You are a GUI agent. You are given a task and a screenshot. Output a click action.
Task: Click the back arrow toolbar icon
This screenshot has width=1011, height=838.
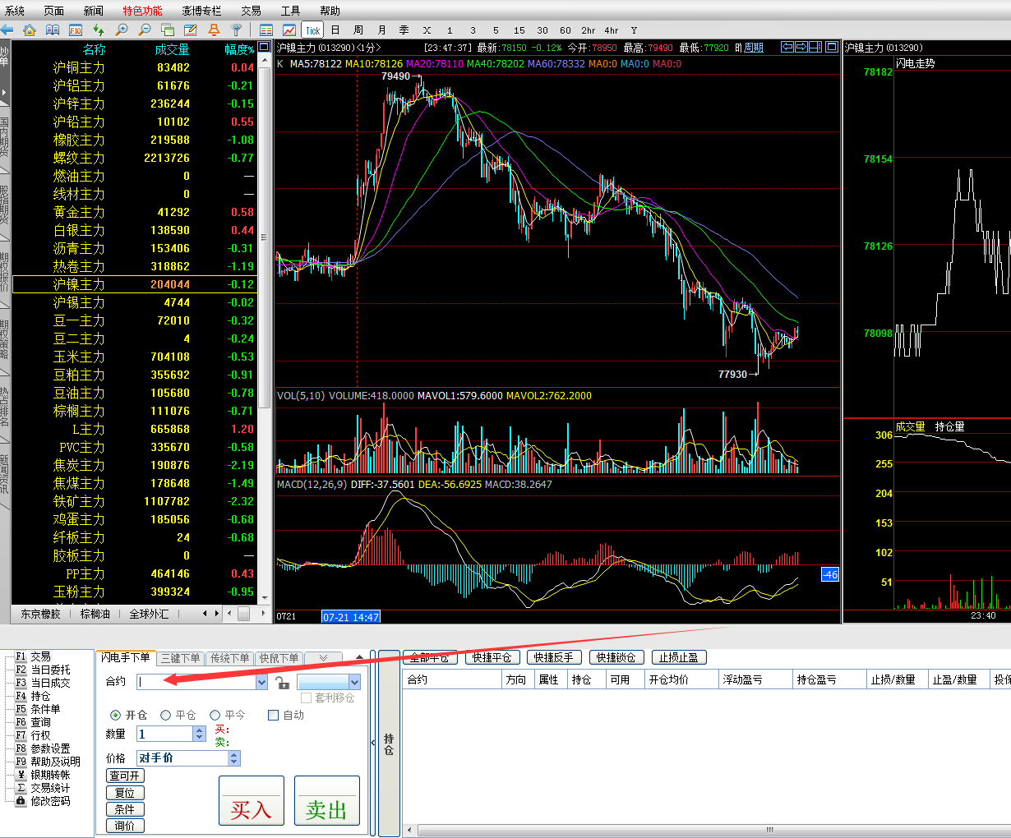tap(7, 30)
